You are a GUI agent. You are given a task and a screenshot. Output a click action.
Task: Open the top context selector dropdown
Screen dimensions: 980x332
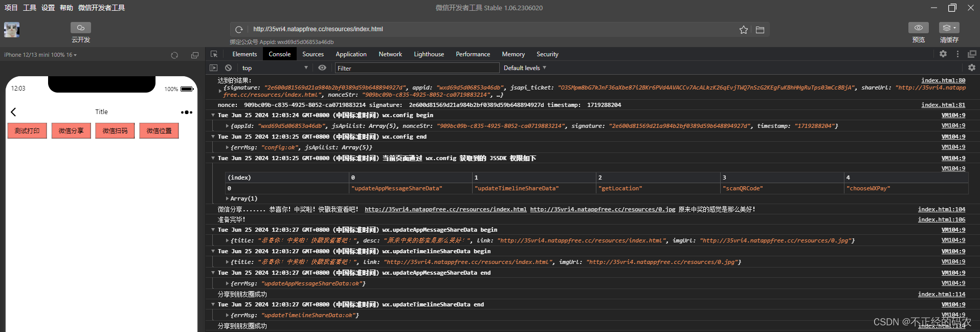pyautogui.click(x=275, y=68)
